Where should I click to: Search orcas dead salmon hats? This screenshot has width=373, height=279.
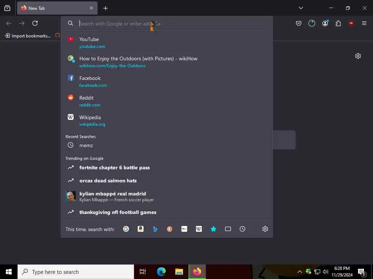click(x=166, y=181)
